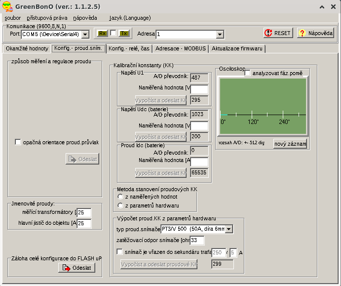Expand the Adresa dropdown list
The width and height of the screenshot is (341, 286).
tap(220, 34)
